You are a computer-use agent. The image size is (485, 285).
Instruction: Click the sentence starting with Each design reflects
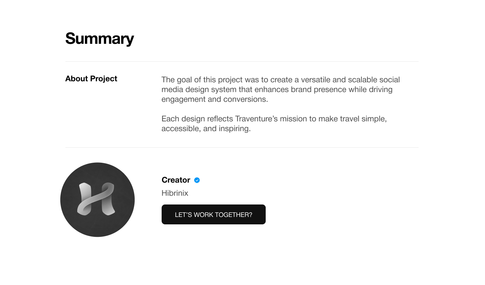[274, 124]
